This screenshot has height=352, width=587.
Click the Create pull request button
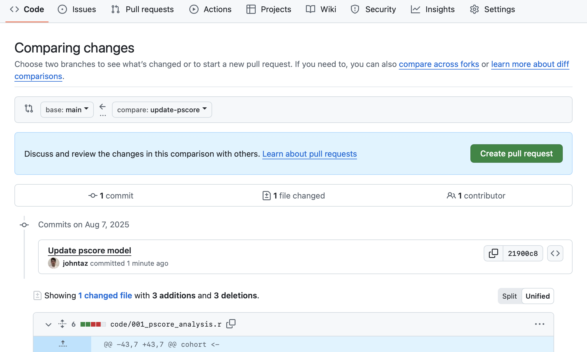coord(516,153)
